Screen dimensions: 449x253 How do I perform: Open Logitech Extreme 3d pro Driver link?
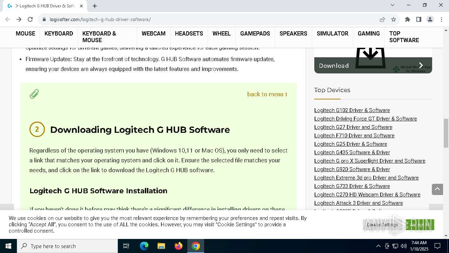pos(366,178)
